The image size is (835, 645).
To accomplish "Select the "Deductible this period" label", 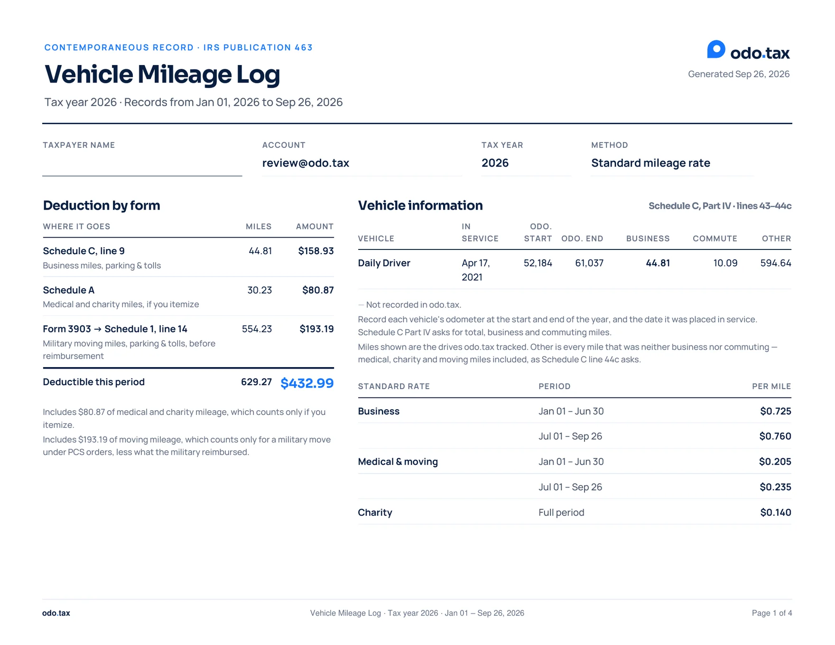I will pyautogui.click(x=94, y=382).
